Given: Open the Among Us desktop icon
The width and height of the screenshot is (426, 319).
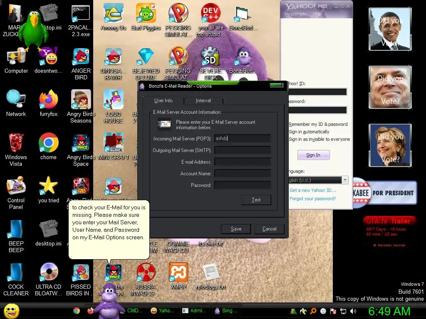Looking at the screenshot, I should click(x=113, y=16).
